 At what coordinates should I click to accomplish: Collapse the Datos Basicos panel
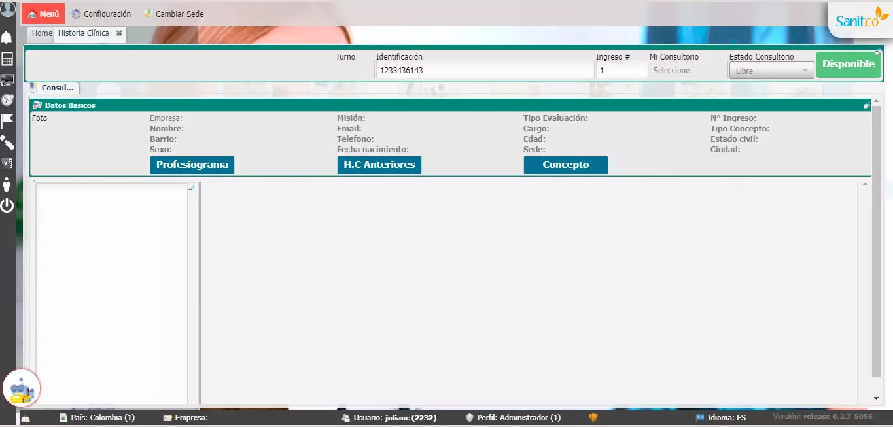(866, 105)
